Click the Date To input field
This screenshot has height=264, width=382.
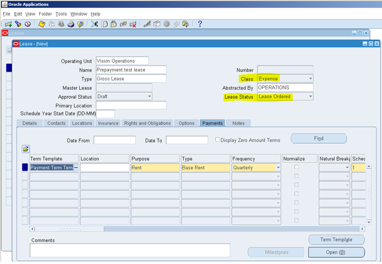pyautogui.click(x=187, y=140)
